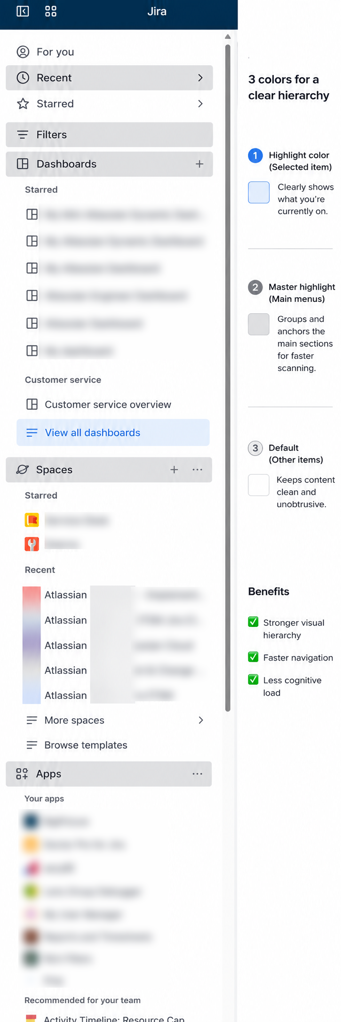Open the app switcher grid icon
This screenshot has height=1022, width=341.
coord(51,11)
